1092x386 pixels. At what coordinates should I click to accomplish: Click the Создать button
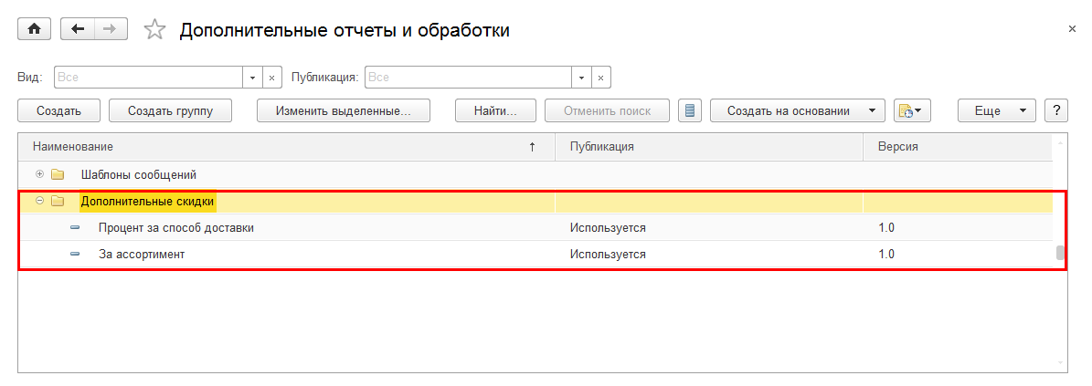tap(59, 111)
